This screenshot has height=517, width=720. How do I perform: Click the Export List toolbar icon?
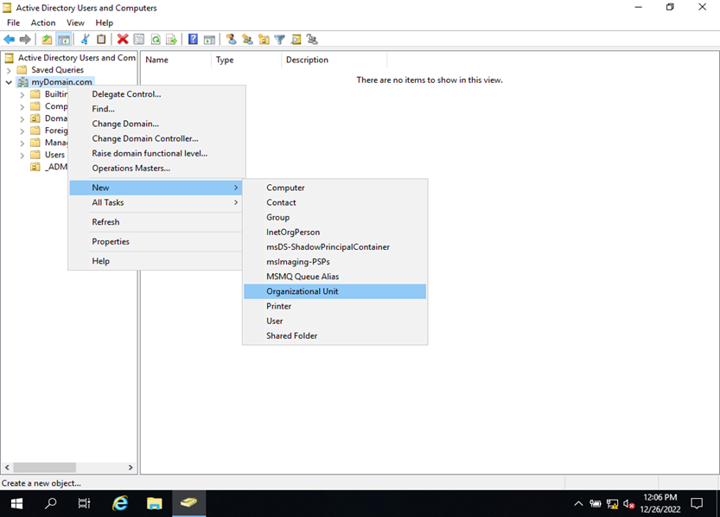(x=171, y=40)
